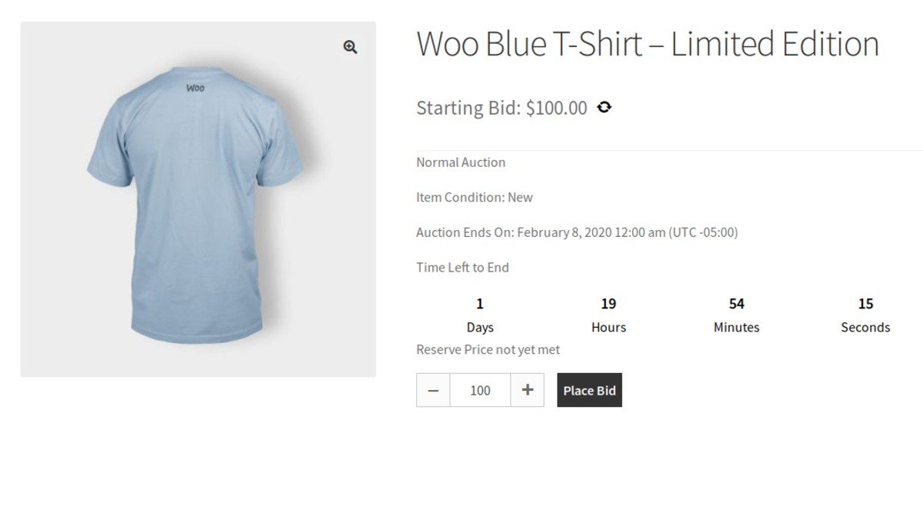The width and height of the screenshot is (923, 520).
Task: Increase bid with the plus button
Action: 527,390
